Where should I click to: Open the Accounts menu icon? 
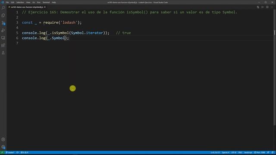3,139
